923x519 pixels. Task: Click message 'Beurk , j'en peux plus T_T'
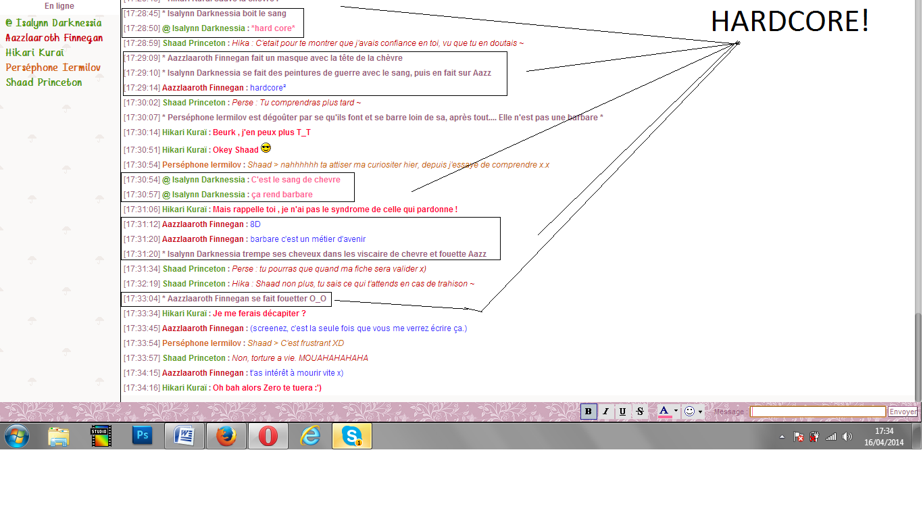(261, 132)
